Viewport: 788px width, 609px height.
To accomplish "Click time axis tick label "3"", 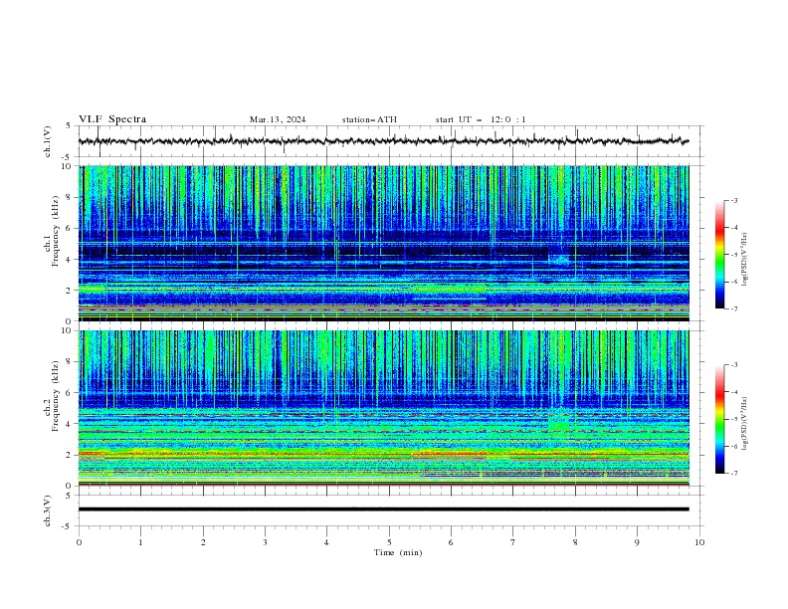I will [265, 542].
